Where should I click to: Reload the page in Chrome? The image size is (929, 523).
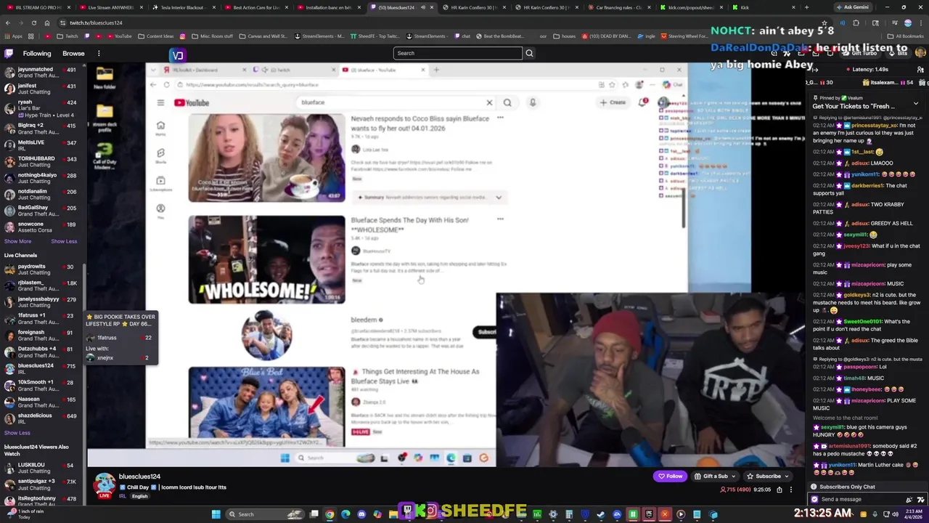(35, 23)
